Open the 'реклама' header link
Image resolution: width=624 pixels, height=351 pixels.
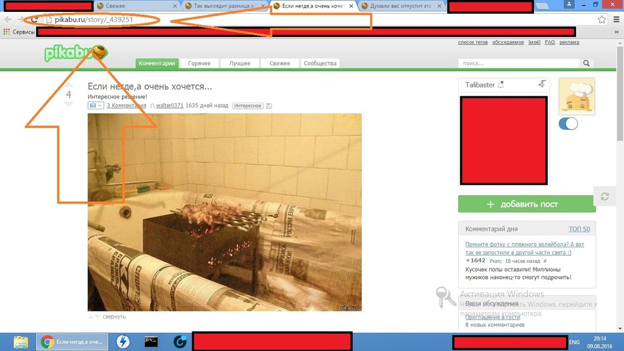coord(569,42)
